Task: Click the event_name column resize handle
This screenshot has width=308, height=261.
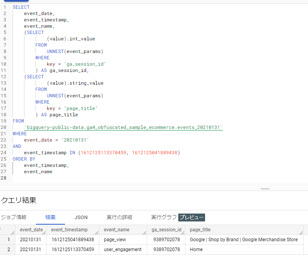Action: pos(144,233)
